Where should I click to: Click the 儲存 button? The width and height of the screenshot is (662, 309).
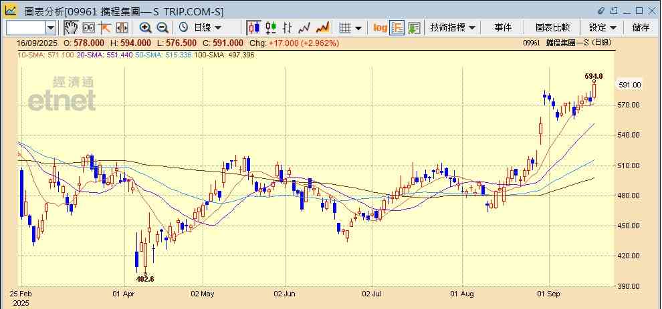point(641,28)
